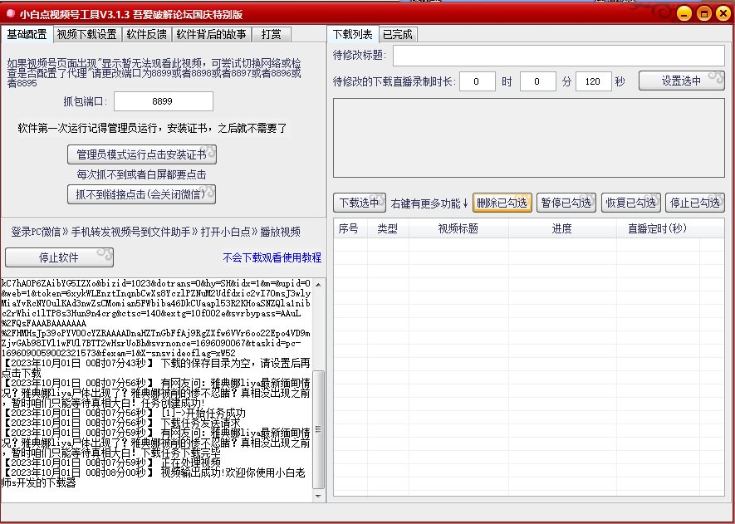Switch to the 视频下载设置 tab

(87, 35)
